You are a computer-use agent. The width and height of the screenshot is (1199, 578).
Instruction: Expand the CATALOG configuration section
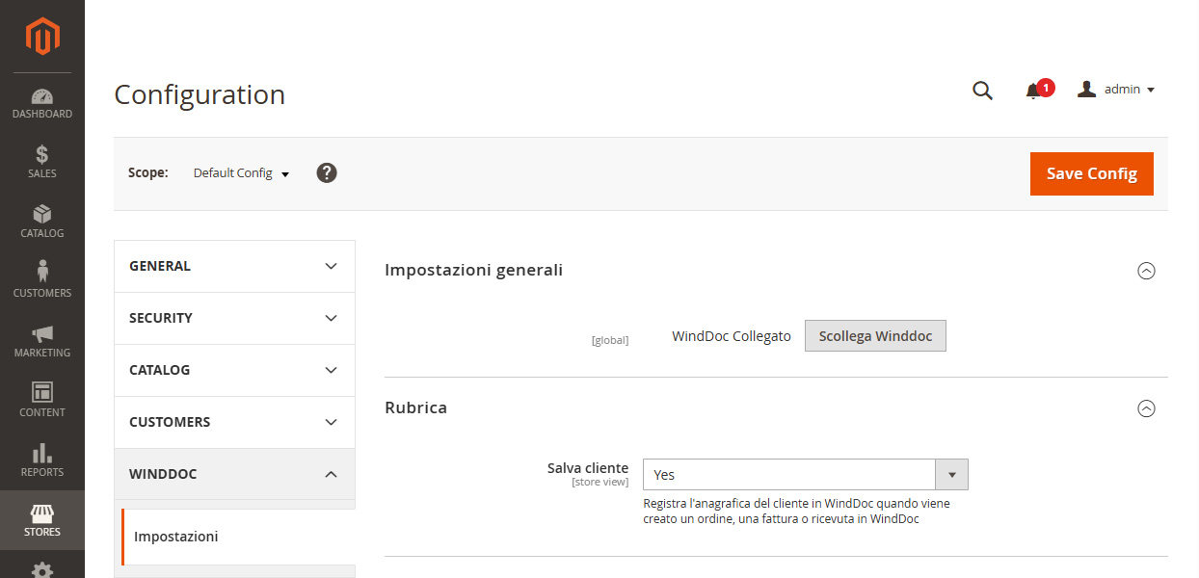pyautogui.click(x=234, y=370)
